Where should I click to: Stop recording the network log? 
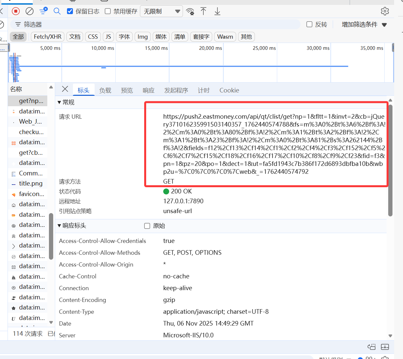click(x=15, y=11)
